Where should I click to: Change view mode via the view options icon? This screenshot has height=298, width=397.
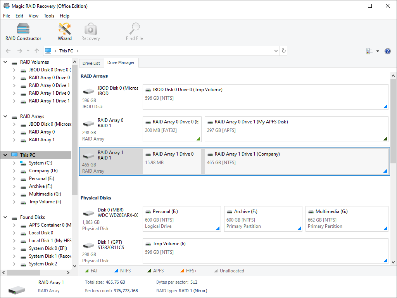click(x=370, y=51)
